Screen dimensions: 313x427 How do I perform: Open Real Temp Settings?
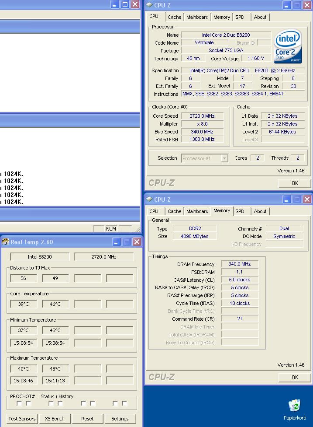(120, 419)
